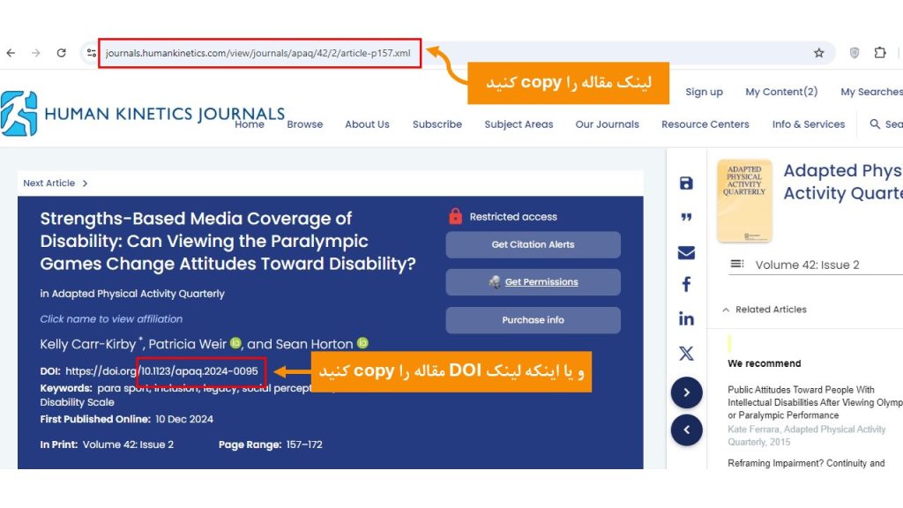The width and height of the screenshot is (903, 508).
Task: Reload the page with refresh icon
Action: tap(61, 53)
